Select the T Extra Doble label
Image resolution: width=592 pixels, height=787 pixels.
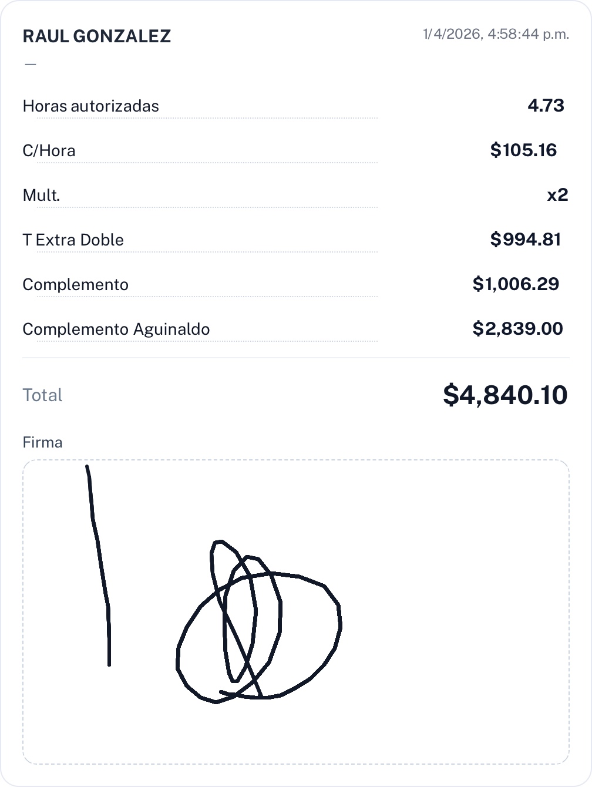(73, 240)
